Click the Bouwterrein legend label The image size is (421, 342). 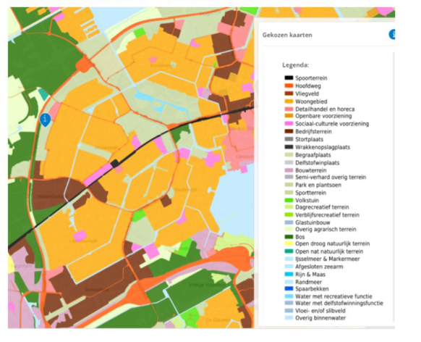(310, 170)
